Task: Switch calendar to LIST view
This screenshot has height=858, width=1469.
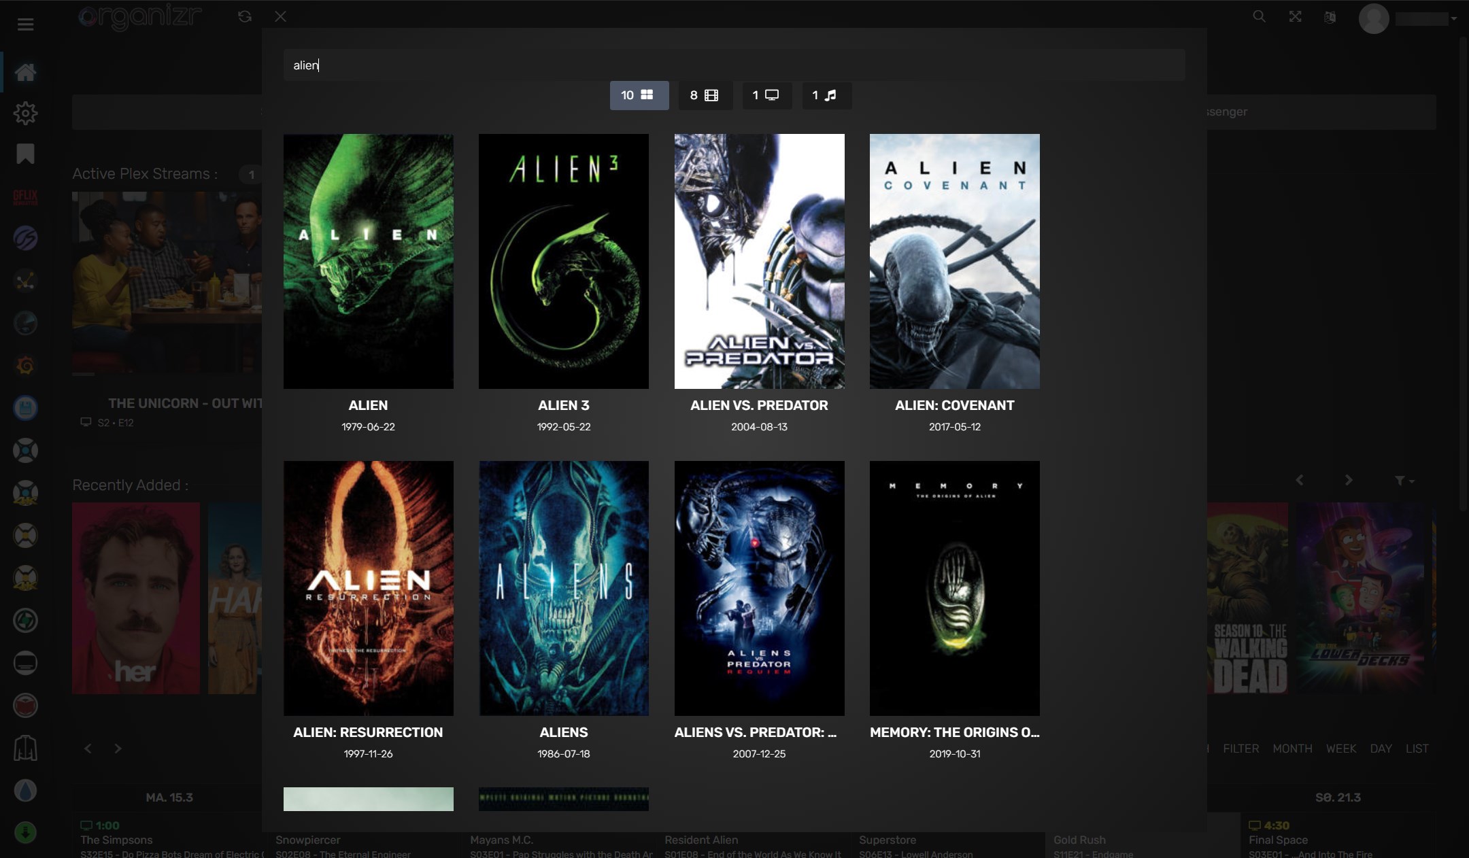Action: coord(1417,749)
